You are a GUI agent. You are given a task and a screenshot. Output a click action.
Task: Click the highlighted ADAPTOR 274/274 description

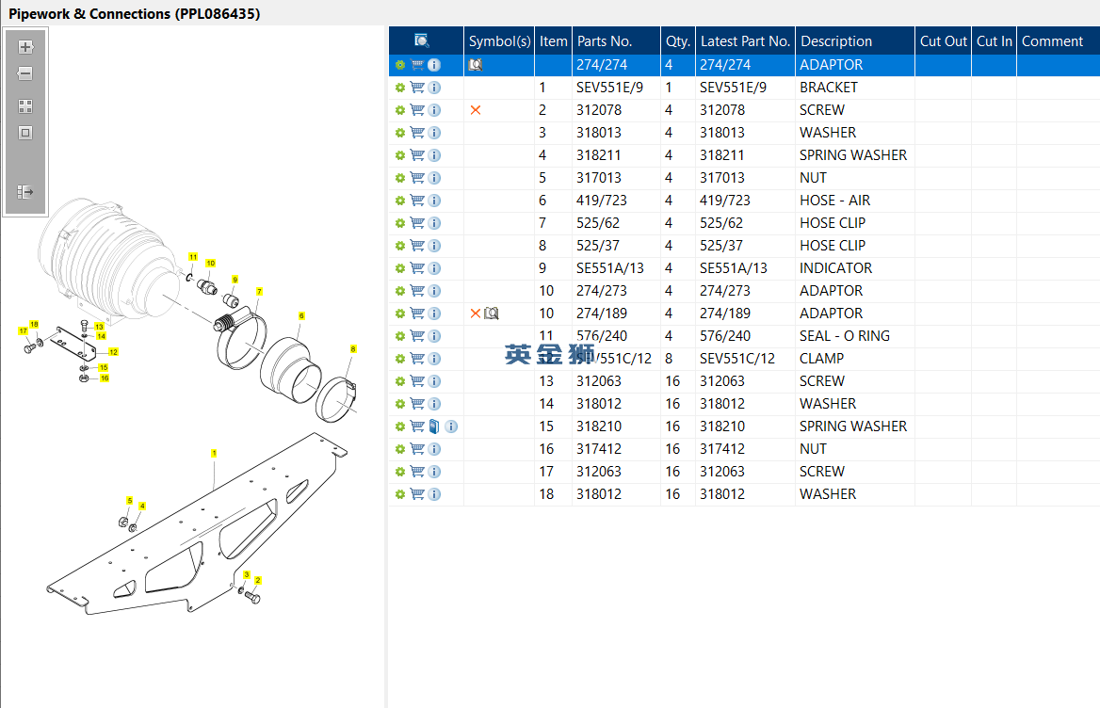[x=832, y=64]
